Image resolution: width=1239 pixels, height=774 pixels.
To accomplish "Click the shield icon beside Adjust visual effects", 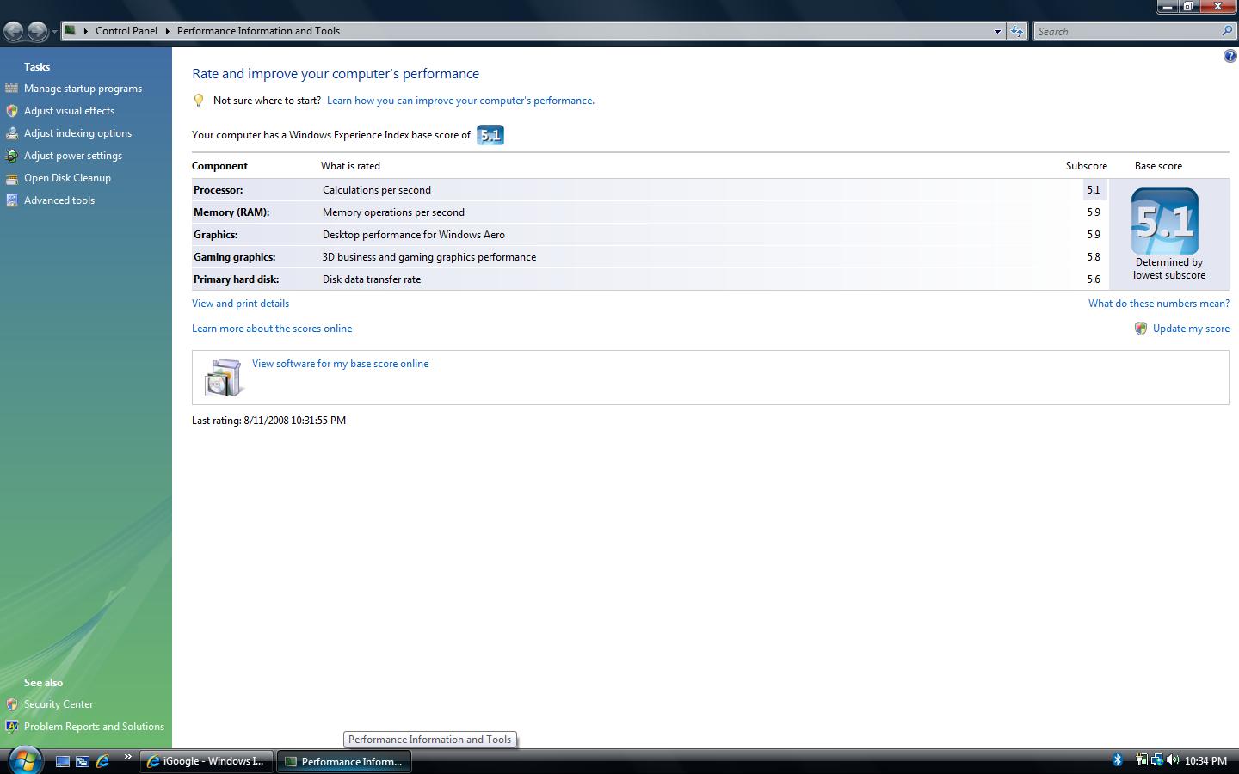I will [11, 110].
